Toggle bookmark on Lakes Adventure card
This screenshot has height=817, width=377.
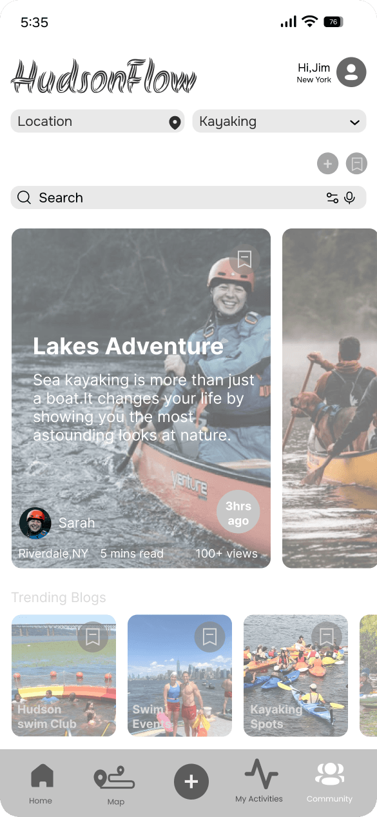pos(244,259)
